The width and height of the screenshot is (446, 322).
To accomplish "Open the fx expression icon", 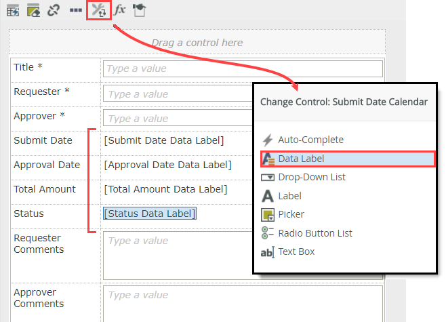I will click(x=119, y=10).
